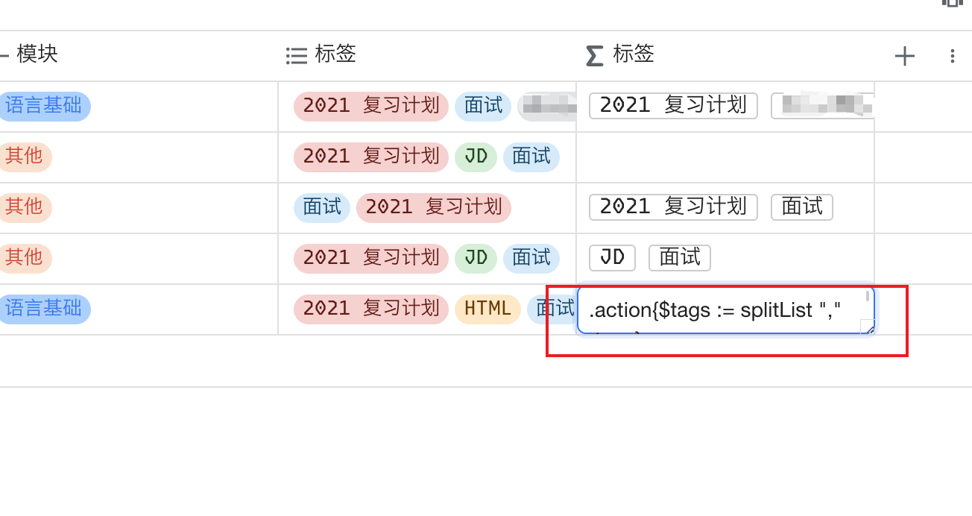Image resolution: width=972 pixels, height=516 pixels.
Task: Click the empty template cell in second row
Action: (x=725, y=157)
